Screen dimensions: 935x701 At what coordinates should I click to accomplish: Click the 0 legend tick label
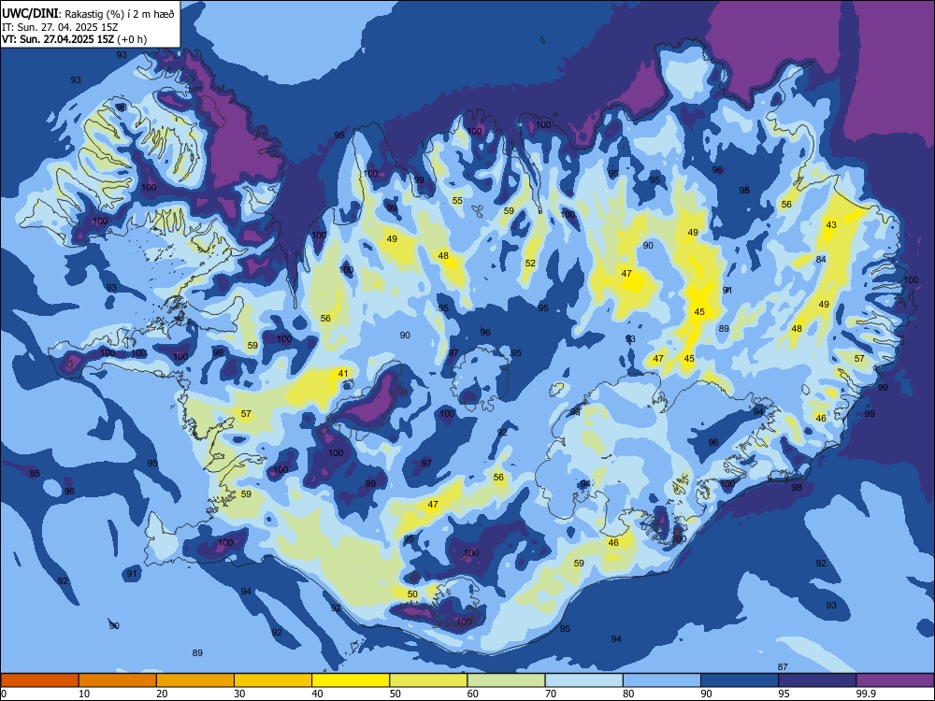[4, 694]
